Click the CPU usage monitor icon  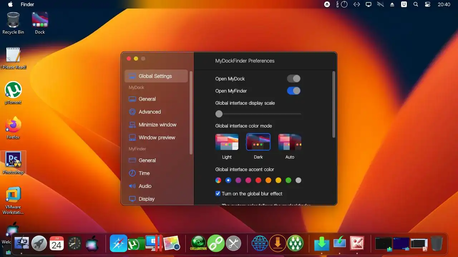(x=342, y=5)
